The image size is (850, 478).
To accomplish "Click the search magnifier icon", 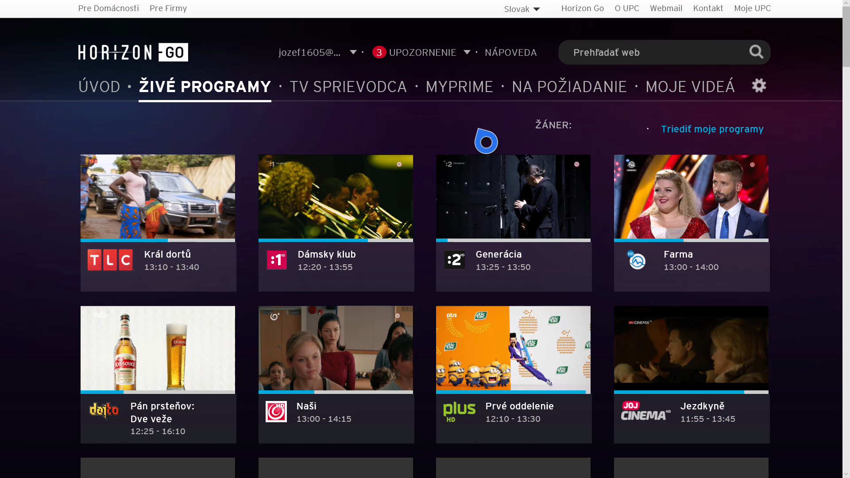I will pyautogui.click(x=756, y=52).
